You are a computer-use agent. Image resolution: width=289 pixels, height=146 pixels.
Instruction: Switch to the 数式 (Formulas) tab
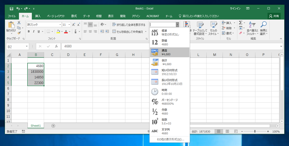(74, 16)
